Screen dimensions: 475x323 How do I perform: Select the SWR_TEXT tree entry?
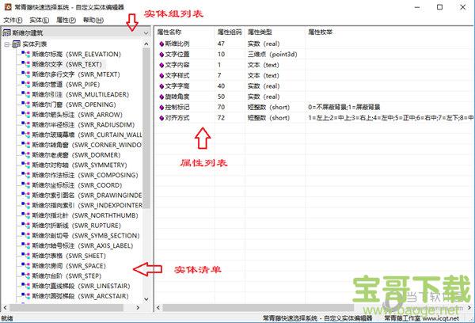click(x=67, y=64)
